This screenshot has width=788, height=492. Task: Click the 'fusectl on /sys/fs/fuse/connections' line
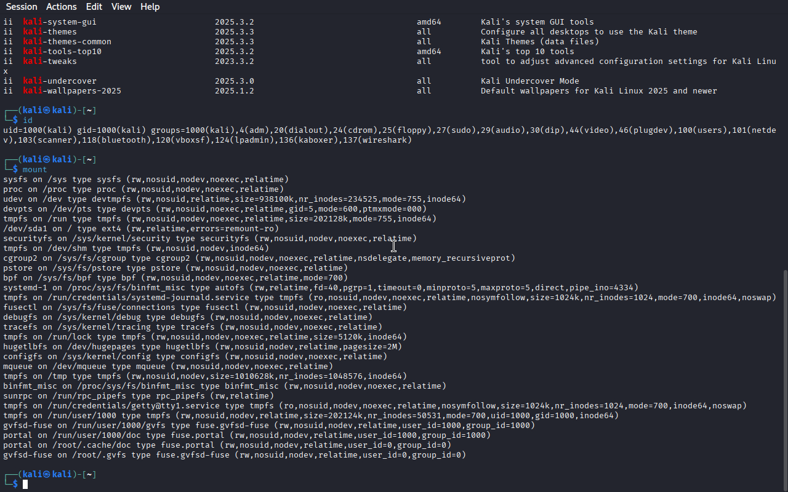(205, 307)
